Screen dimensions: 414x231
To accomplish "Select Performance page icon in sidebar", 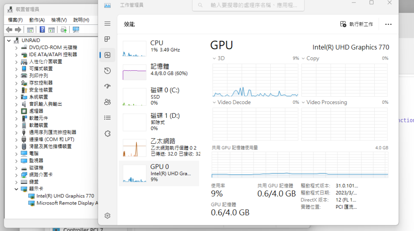I will (108, 55).
